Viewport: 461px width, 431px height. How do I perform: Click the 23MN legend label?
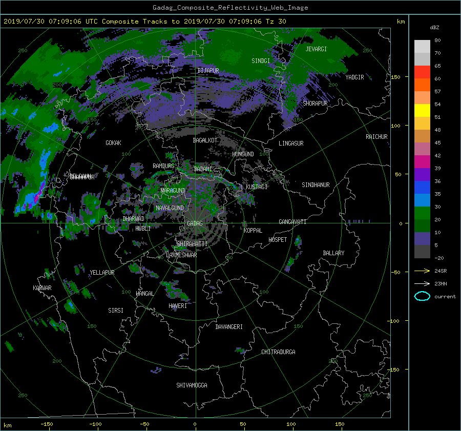coord(441,283)
